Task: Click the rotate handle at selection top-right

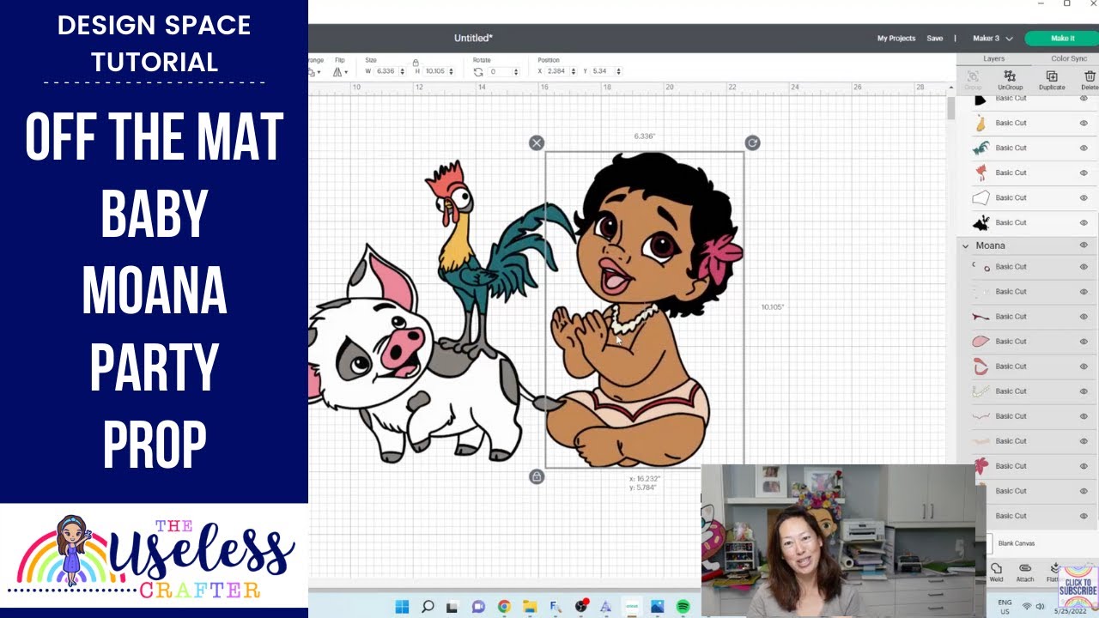Action: pyautogui.click(x=752, y=143)
